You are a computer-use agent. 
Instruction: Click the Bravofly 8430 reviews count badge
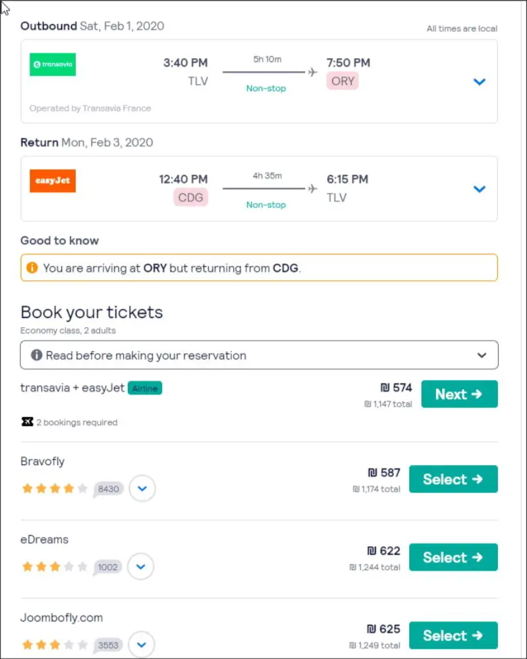coord(109,489)
